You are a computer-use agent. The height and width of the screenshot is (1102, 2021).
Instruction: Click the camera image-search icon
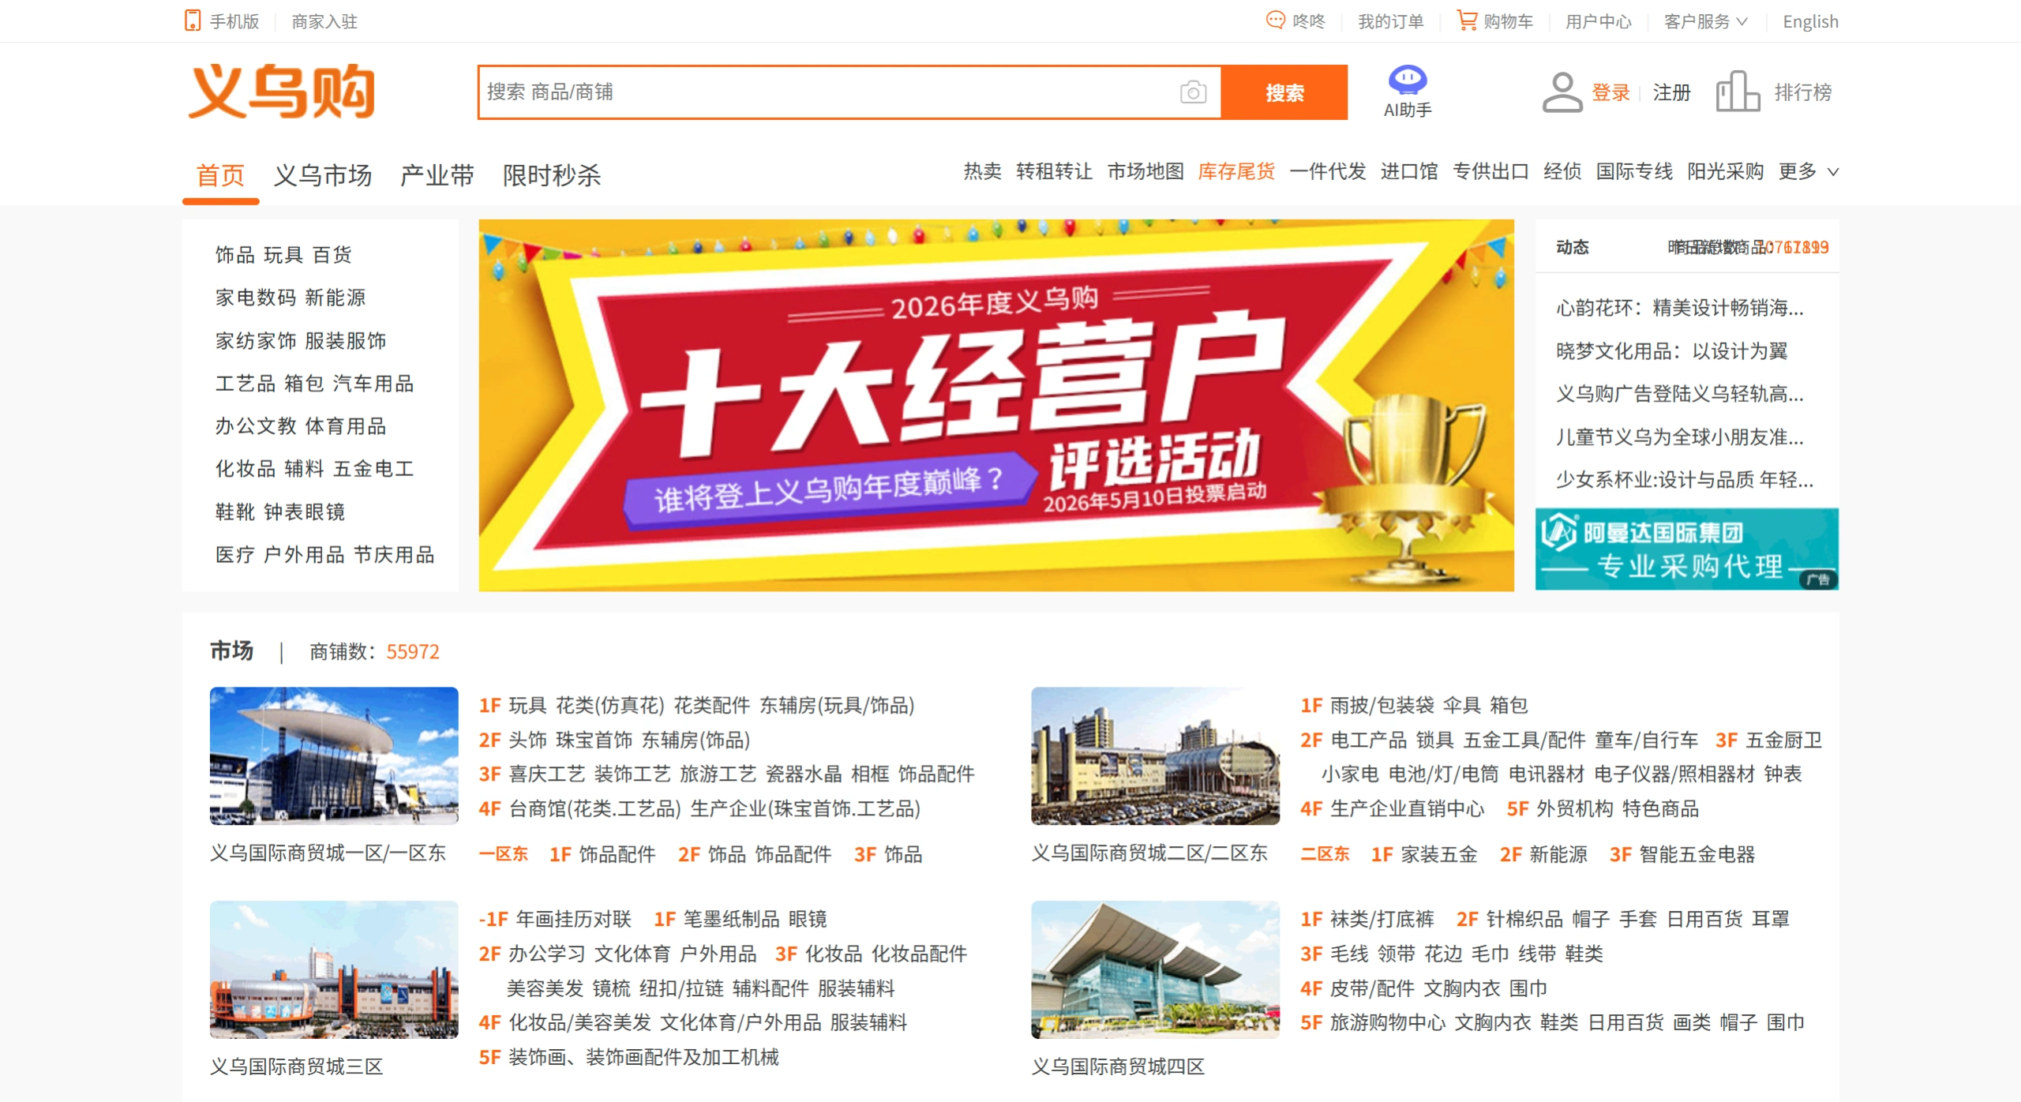point(1193,92)
